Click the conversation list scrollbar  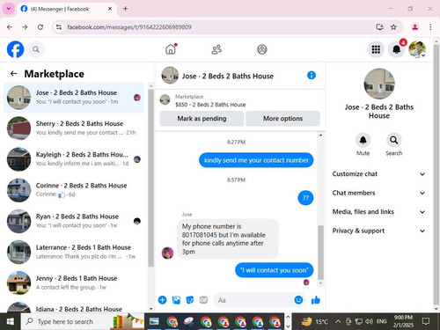point(150,178)
